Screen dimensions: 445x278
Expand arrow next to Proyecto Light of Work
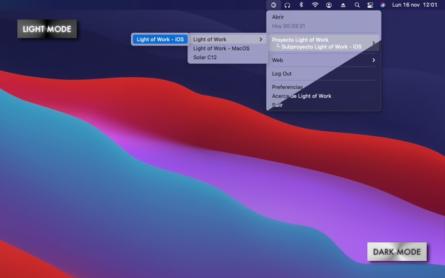(x=373, y=43)
